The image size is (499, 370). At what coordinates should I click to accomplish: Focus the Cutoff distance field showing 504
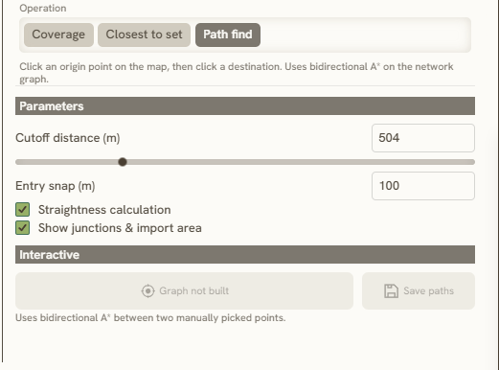(x=423, y=138)
